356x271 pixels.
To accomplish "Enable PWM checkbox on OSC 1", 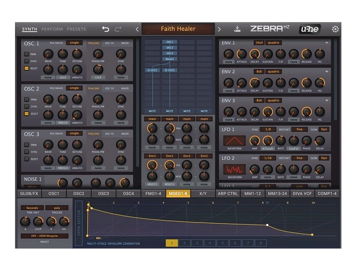I will pyautogui.click(x=27, y=54).
